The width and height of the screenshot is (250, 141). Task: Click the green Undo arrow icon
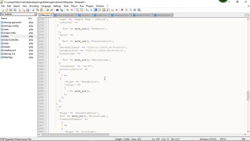point(47,10)
